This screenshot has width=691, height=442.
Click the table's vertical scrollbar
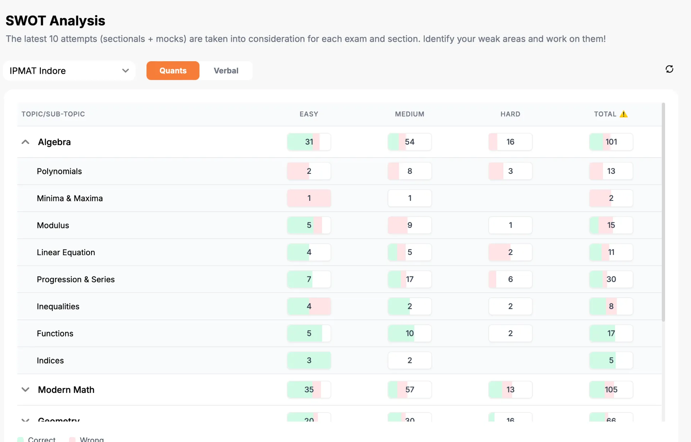point(663,212)
